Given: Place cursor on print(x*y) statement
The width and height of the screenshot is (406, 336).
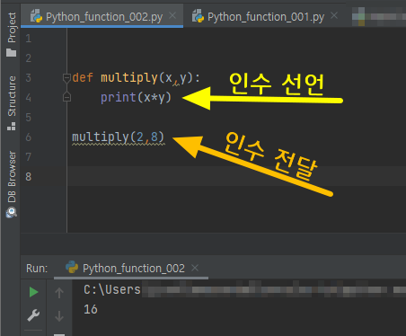Looking at the screenshot, I should point(136,97).
